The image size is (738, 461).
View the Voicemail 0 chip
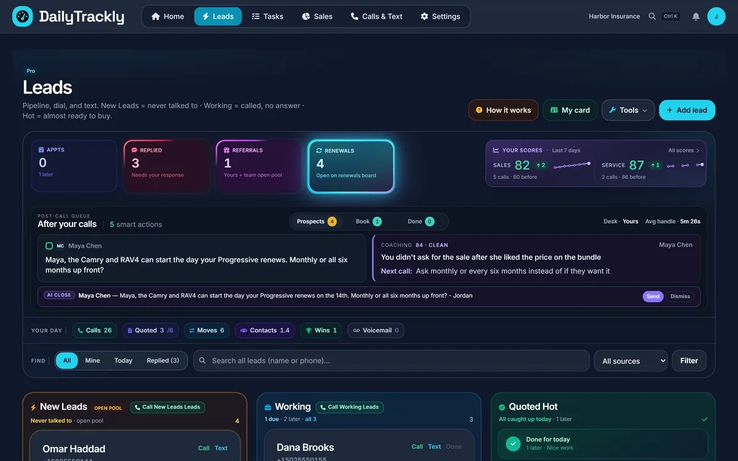376,331
